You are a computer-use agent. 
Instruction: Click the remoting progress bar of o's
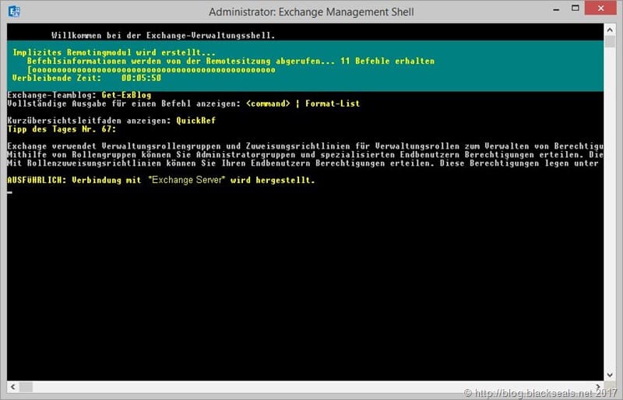coord(151,70)
